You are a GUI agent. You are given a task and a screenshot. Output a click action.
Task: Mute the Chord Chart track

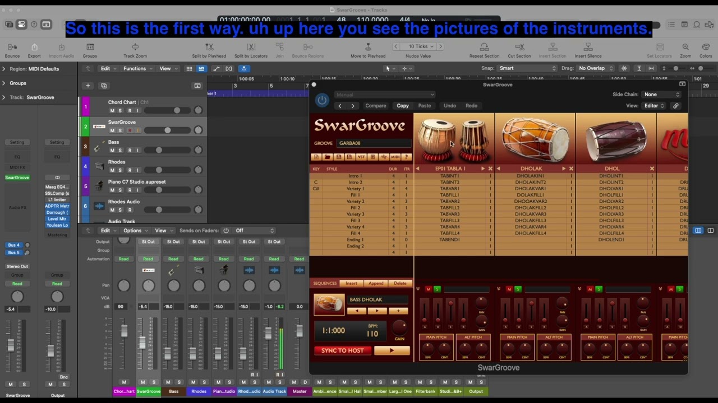[112, 111]
